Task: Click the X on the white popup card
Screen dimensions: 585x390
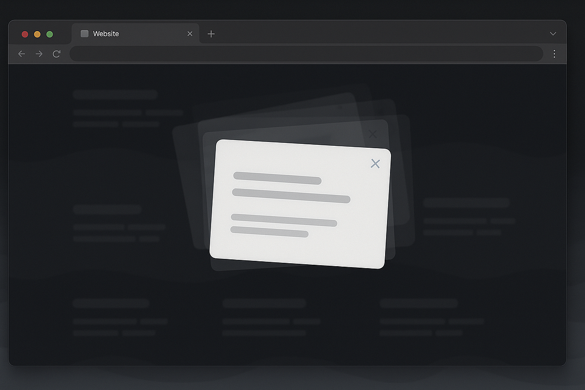Action: coord(375,163)
